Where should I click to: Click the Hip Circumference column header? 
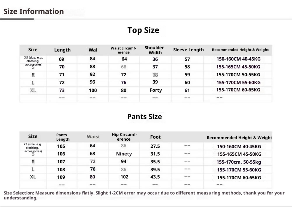click(x=124, y=137)
